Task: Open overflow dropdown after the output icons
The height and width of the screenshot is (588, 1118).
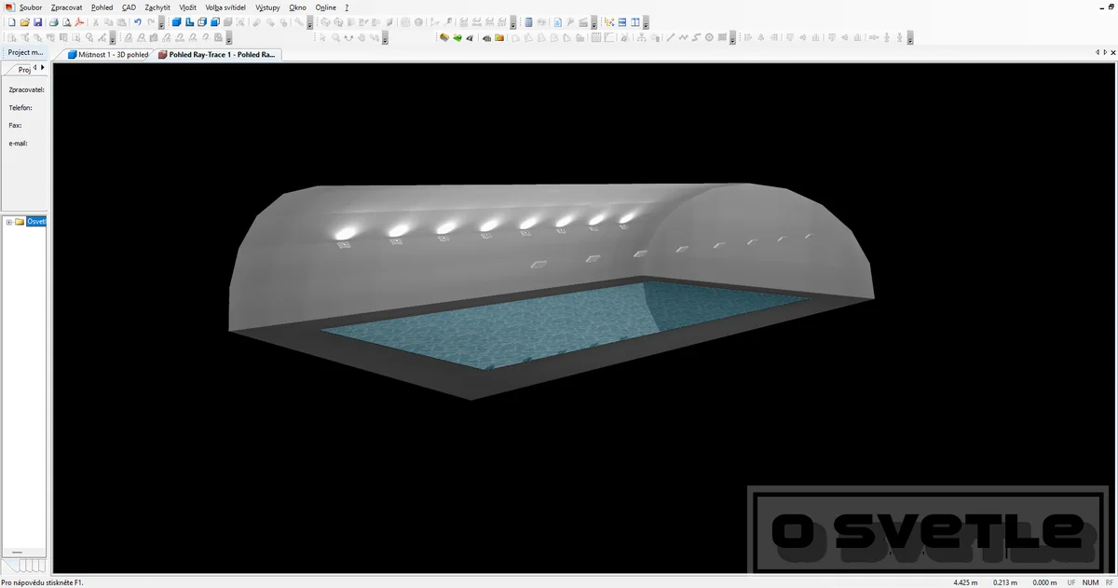Action: (595, 22)
